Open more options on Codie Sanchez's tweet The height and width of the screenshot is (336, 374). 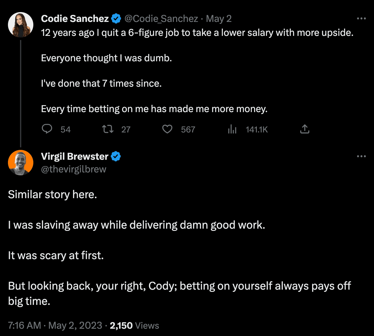[361, 19]
